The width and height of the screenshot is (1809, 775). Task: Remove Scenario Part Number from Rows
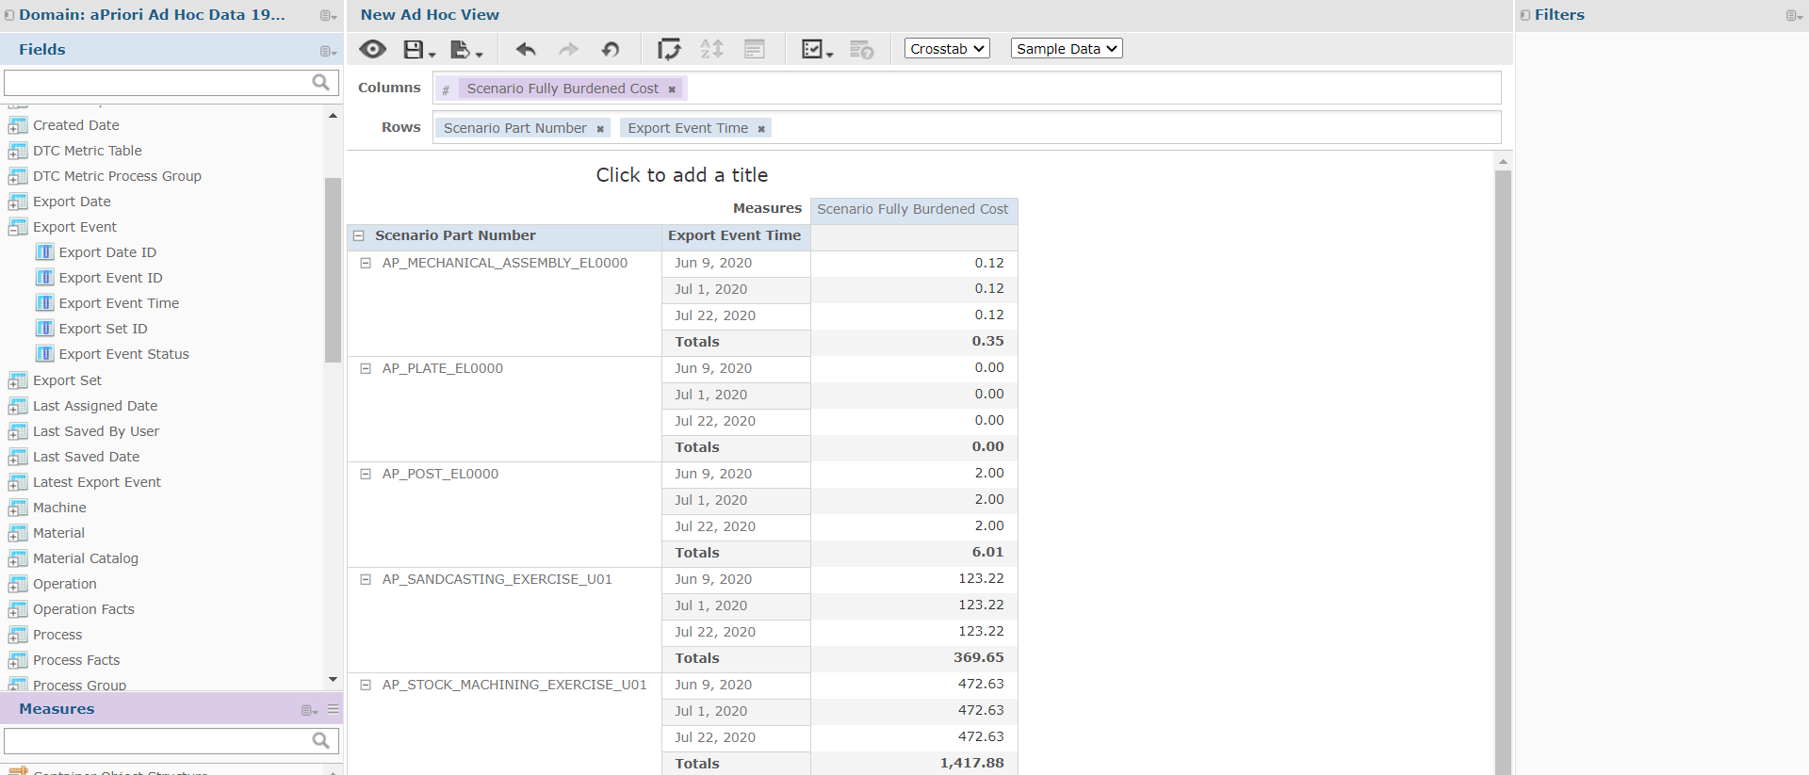coord(600,129)
